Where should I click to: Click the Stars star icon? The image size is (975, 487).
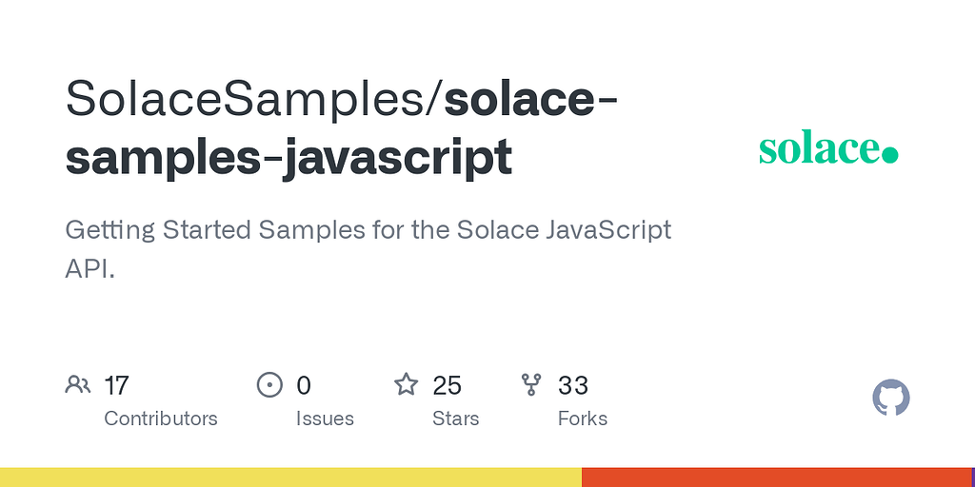(407, 385)
